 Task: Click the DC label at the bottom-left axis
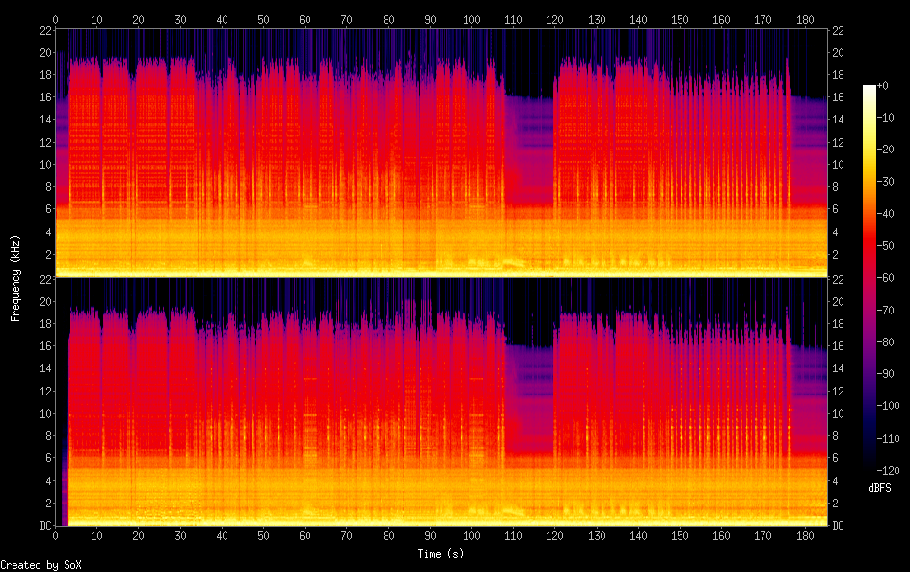pos(42,526)
